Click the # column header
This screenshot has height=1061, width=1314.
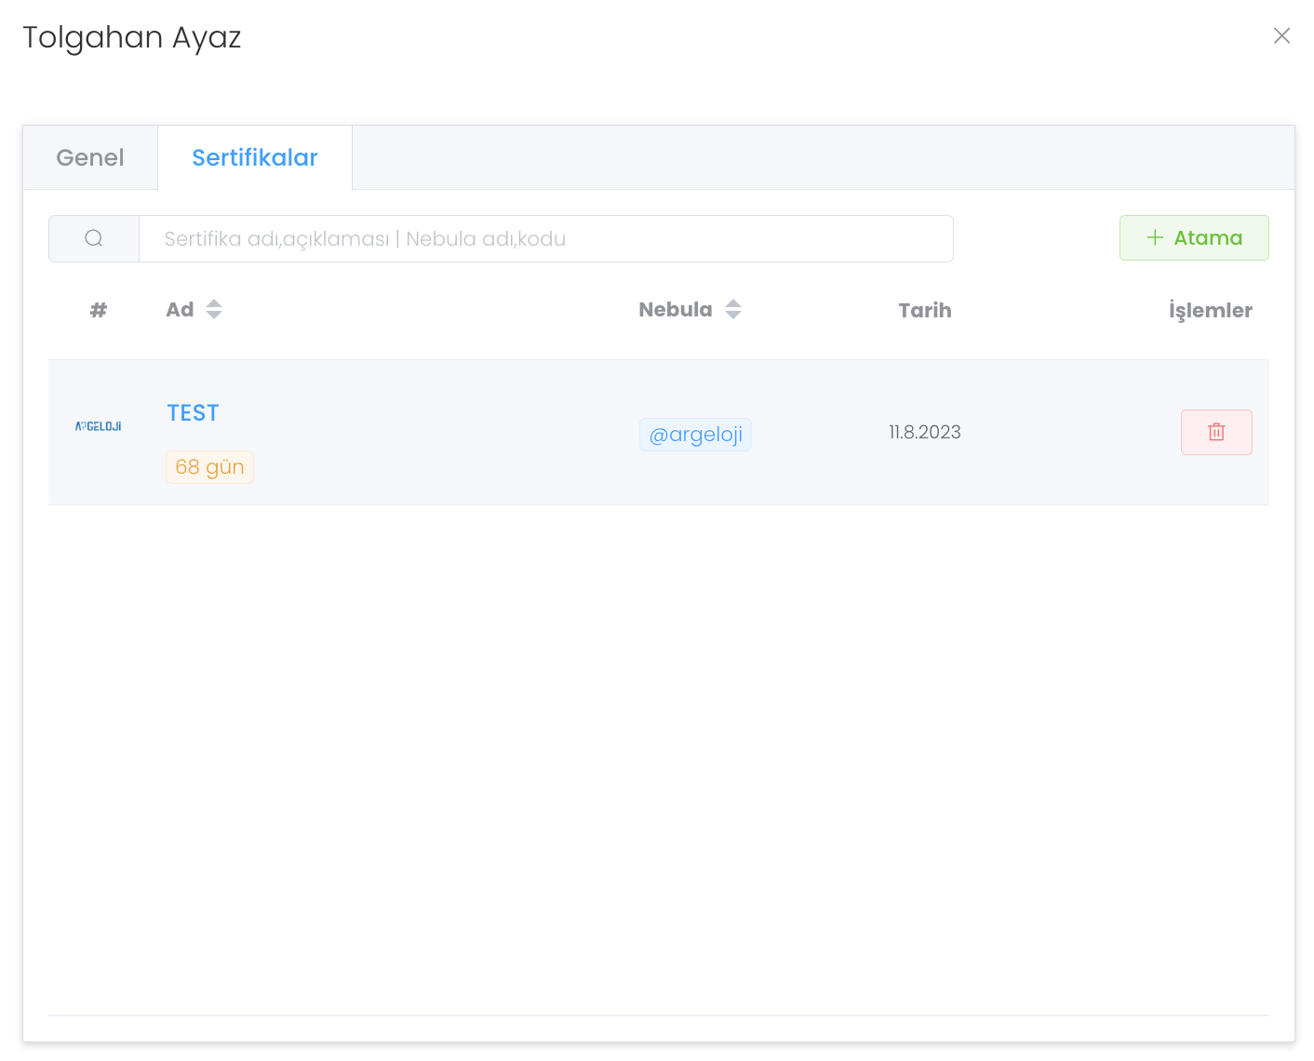click(x=99, y=311)
